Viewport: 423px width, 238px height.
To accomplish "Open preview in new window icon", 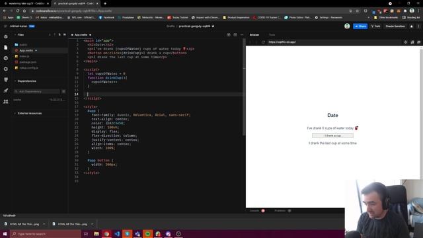I will click(x=412, y=42).
